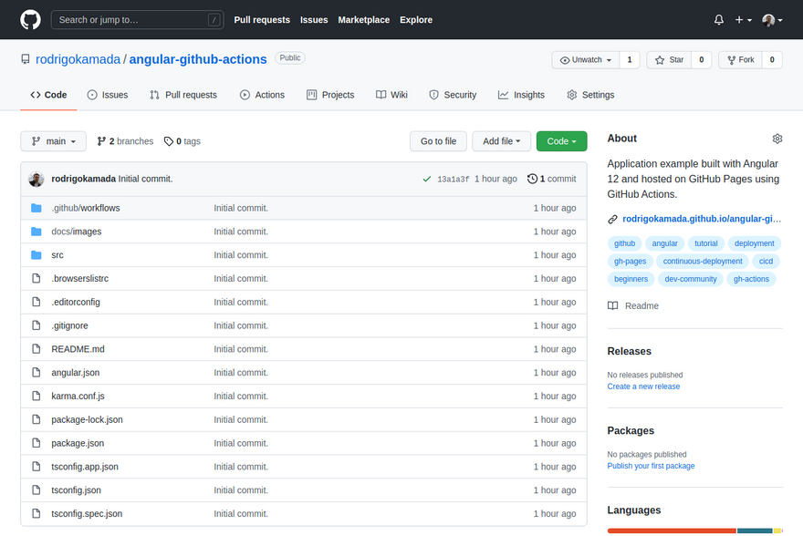Open angular-github-actions repository link
803x536 pixels.
click(x=198, y=59)
